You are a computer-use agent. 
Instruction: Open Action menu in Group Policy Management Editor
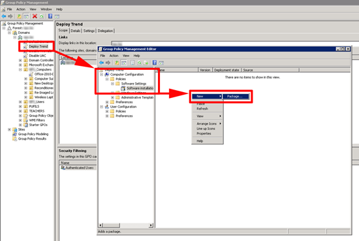tap(114, 56)
